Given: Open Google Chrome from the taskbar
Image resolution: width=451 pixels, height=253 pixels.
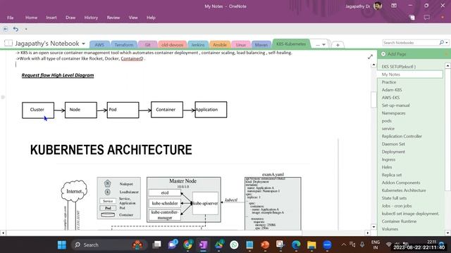Looking at the screenshot, I should 187,245.
